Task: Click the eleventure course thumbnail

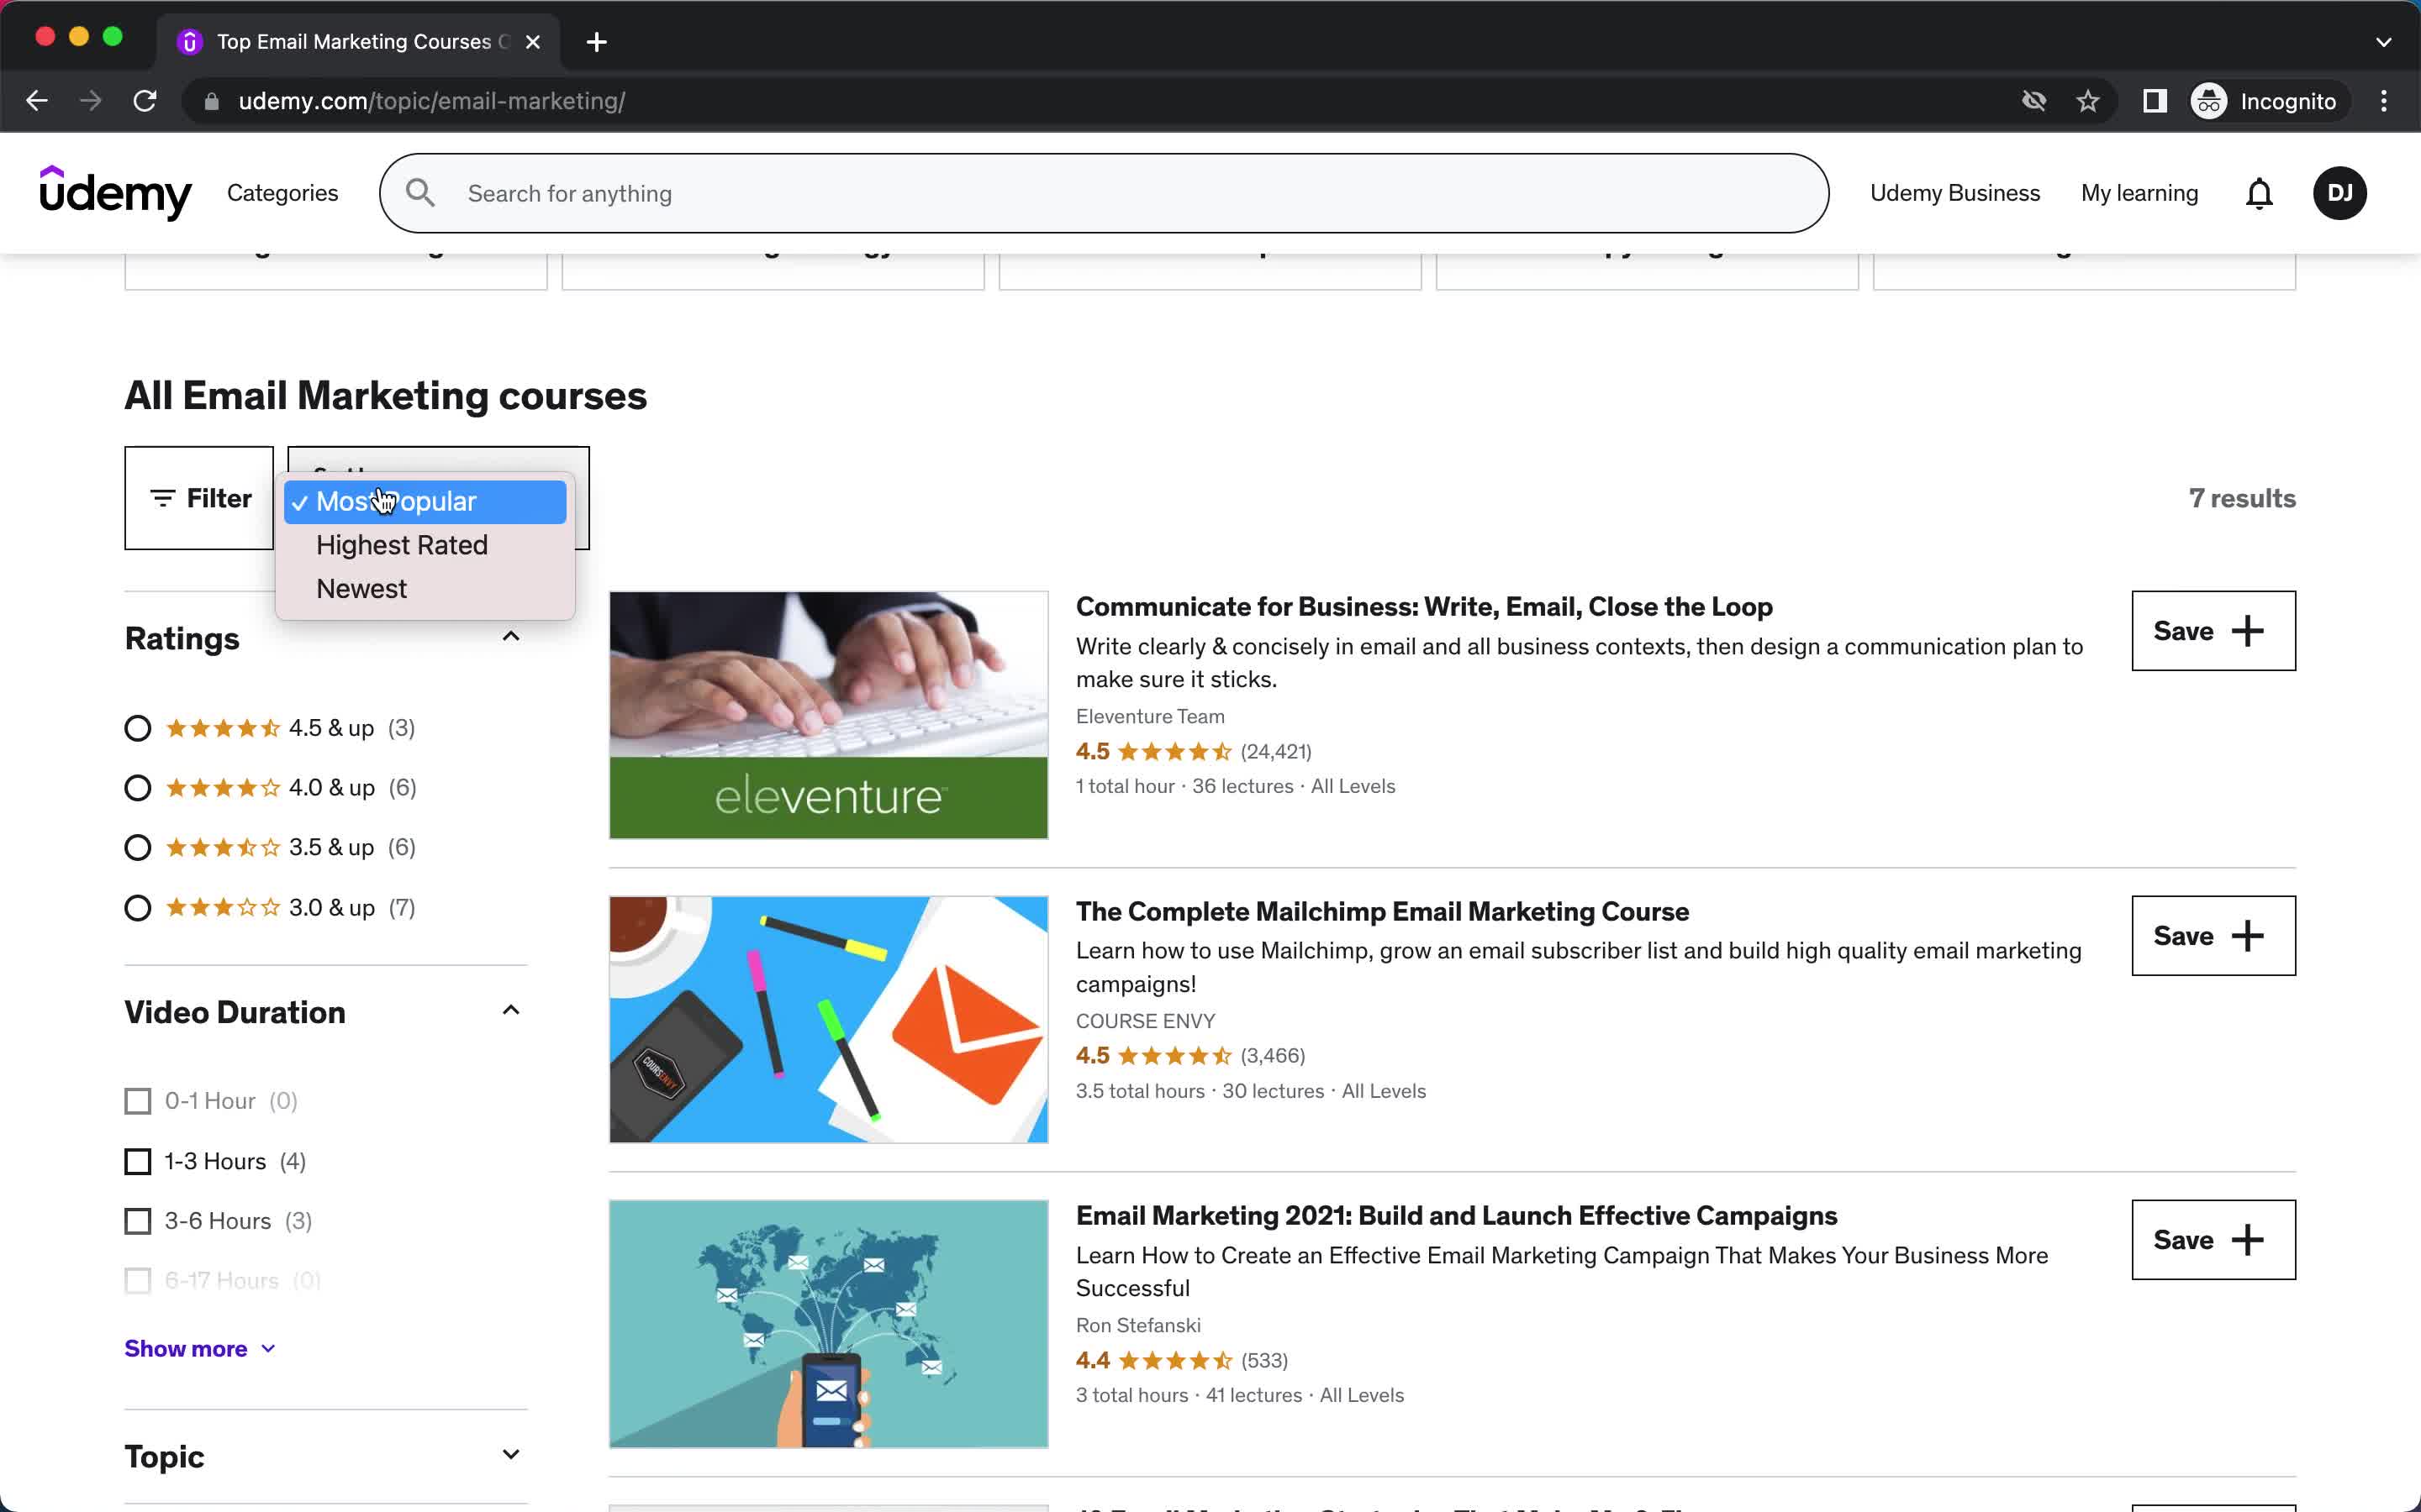Action: (828, 715)
